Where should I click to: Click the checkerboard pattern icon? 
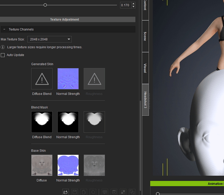[x=123, y=192]
